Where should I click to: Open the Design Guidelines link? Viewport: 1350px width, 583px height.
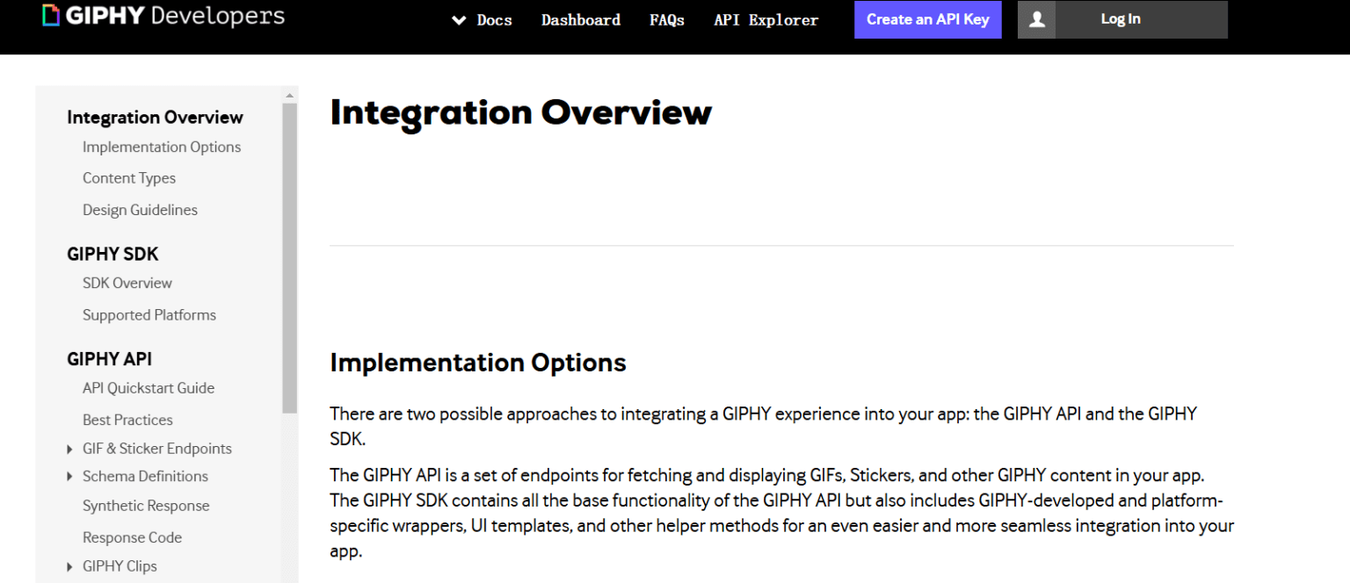(x=140, y=210)
